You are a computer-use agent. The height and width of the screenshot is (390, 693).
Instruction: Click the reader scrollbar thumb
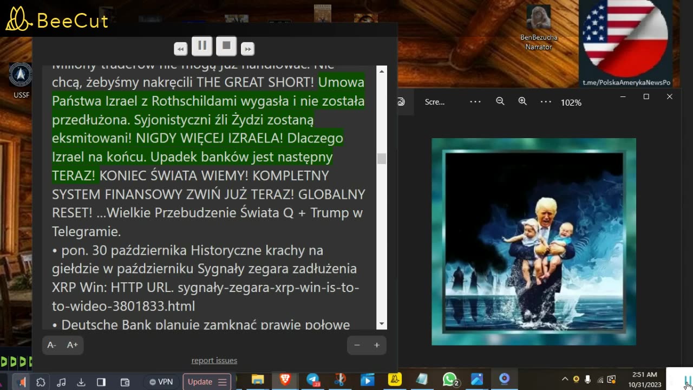[x=382, y=159]
